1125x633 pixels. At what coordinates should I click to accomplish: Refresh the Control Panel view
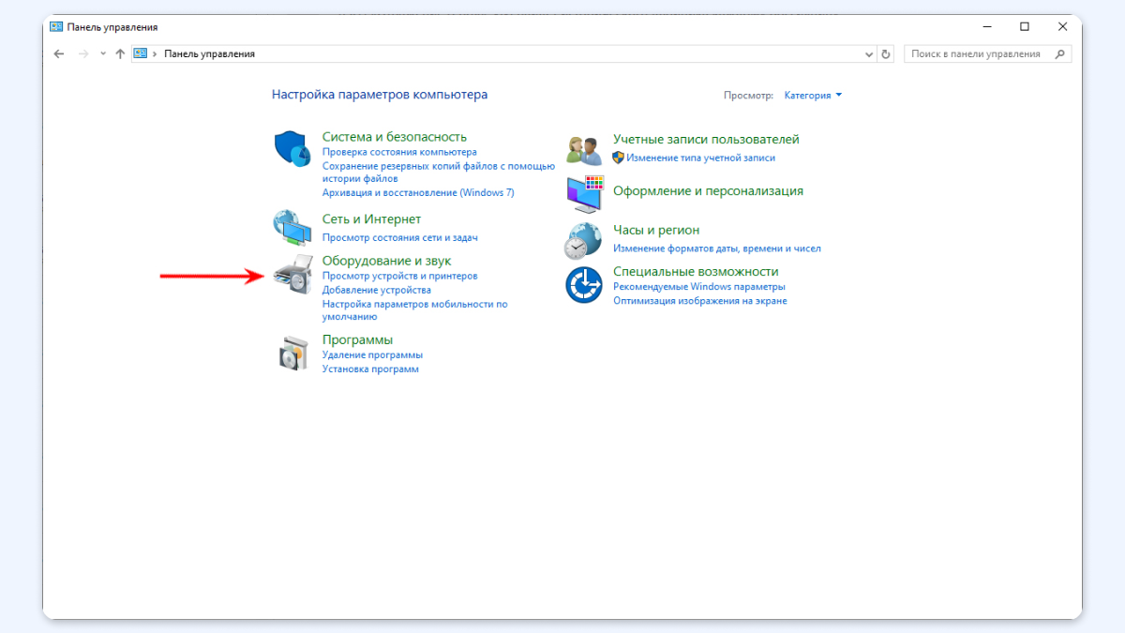pos(887,54)
